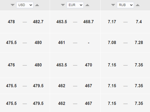Select the EUR sell rate 468.7
This screenshot has width=150, height=112.
pyautogui.click(x=88, y=22)
